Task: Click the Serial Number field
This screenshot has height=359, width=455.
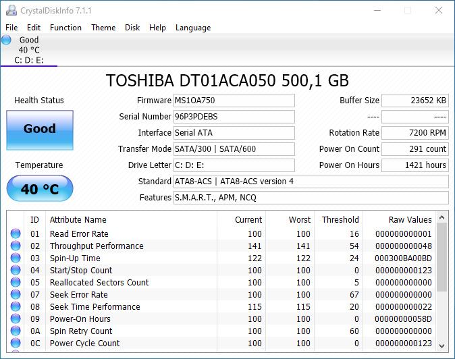Action: 234,117
